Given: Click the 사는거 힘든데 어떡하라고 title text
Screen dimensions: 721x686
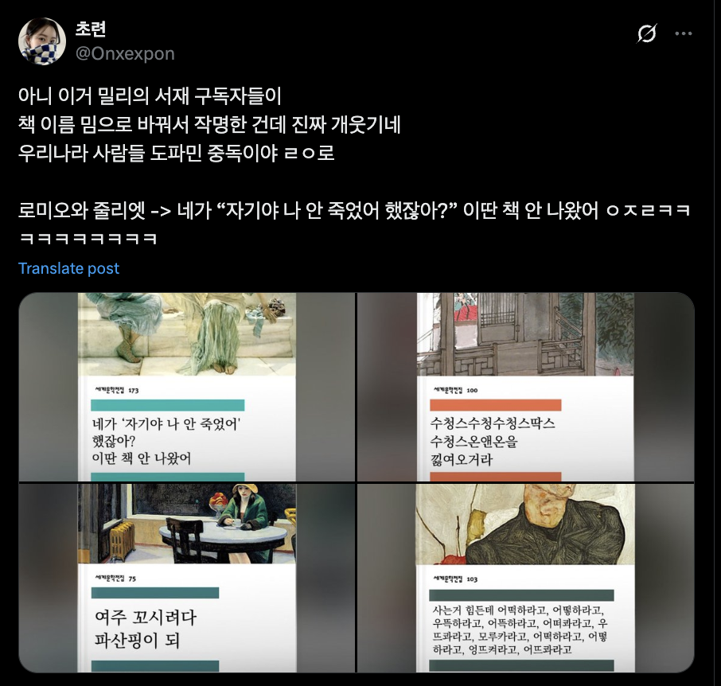Looking at the screenshot, I should tap(520, 630).
